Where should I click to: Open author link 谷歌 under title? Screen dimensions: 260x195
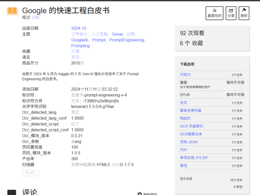(35, 18)
